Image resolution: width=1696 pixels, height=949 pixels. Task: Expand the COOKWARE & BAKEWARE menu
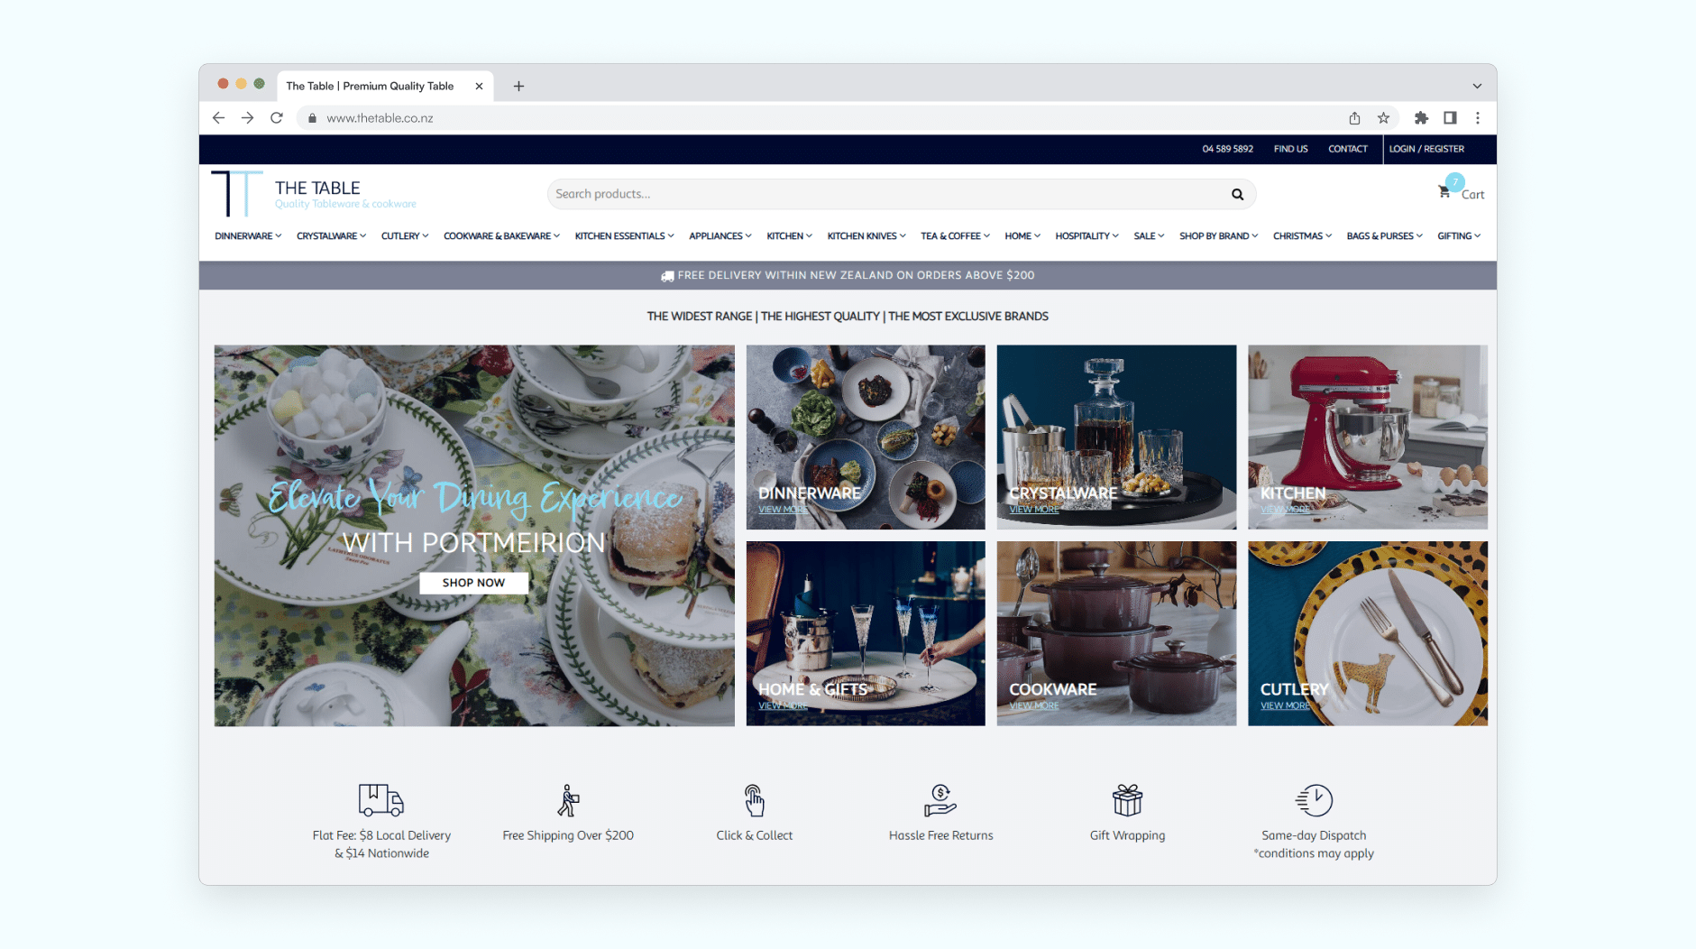[501, 236]
